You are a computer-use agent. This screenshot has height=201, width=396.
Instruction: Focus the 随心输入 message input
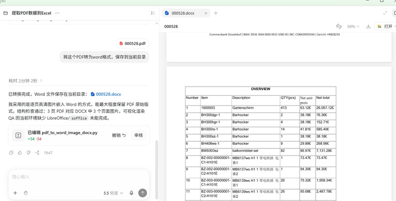tap(78, 177)
